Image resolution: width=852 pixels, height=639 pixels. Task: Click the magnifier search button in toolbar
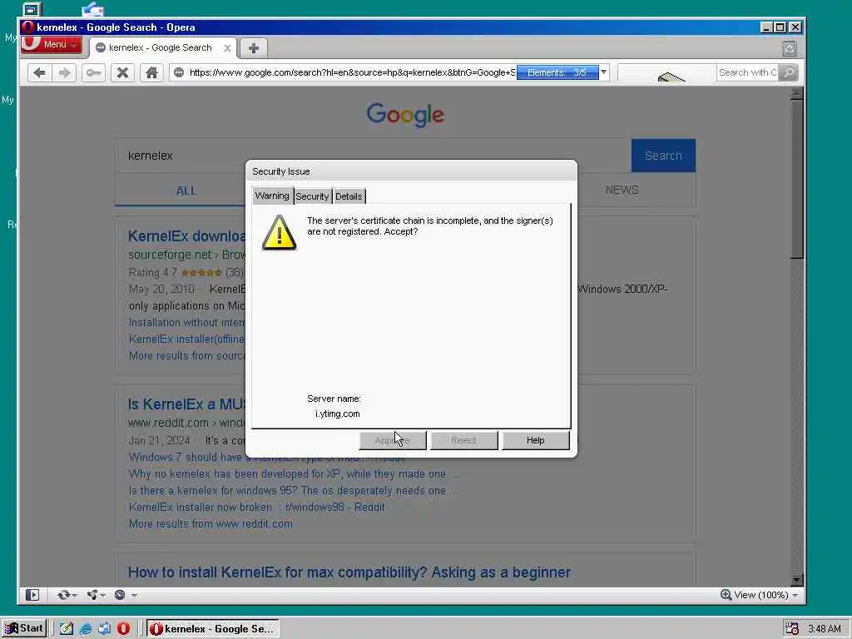tap(789, 72)
